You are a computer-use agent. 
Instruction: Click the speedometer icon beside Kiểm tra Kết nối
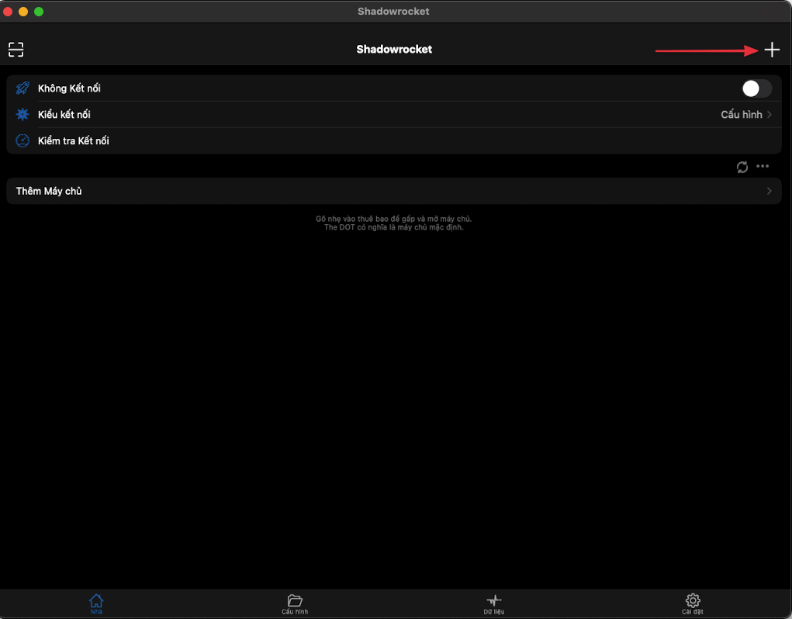(x=22, y=140)
